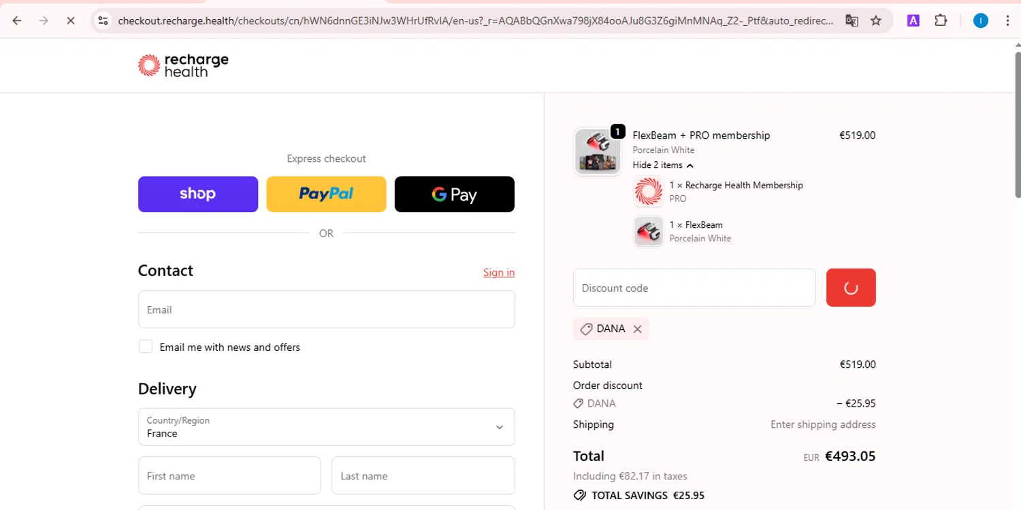Click the Recharge Health logo
Viewport: 1021px width, 510px height.
point(183,65)
